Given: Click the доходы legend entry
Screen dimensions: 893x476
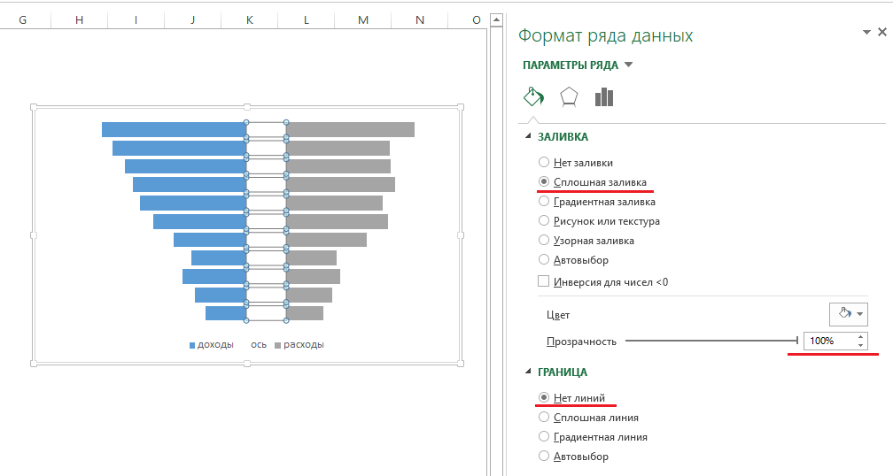Looking at the screenshot, I should coord(213,345).
